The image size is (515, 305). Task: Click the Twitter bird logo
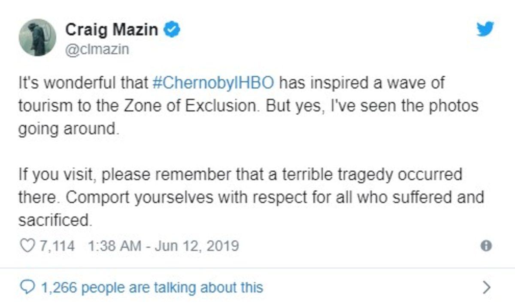click(x=485, y=29)
